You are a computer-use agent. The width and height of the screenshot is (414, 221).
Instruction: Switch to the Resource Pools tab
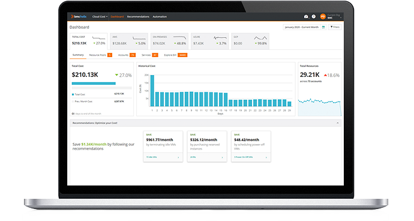pos(100,55)
